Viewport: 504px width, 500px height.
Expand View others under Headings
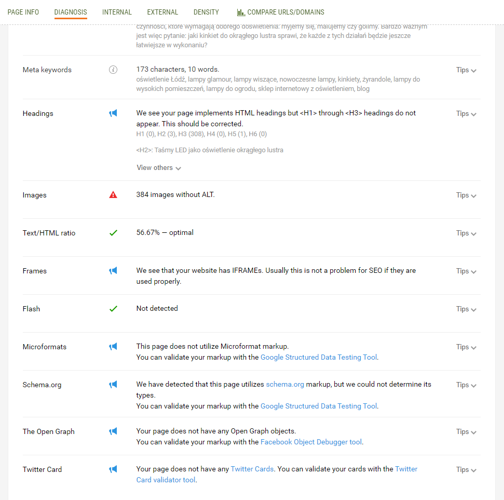[x=159, y=168]
